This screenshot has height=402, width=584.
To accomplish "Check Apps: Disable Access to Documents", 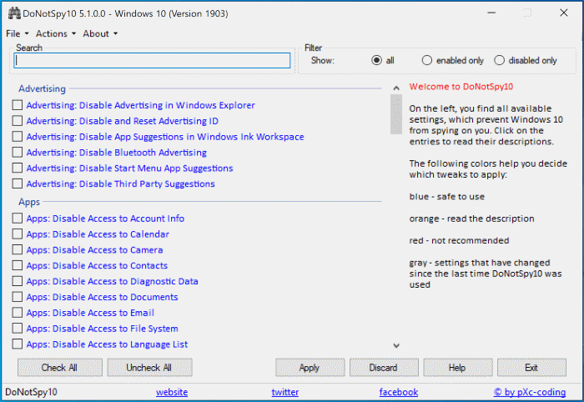I will [18, 297].
